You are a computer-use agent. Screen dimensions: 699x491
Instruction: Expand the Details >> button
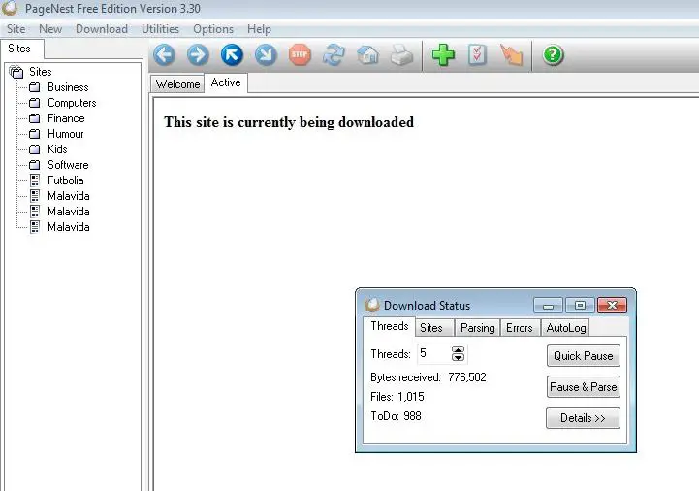coord(583,418)
